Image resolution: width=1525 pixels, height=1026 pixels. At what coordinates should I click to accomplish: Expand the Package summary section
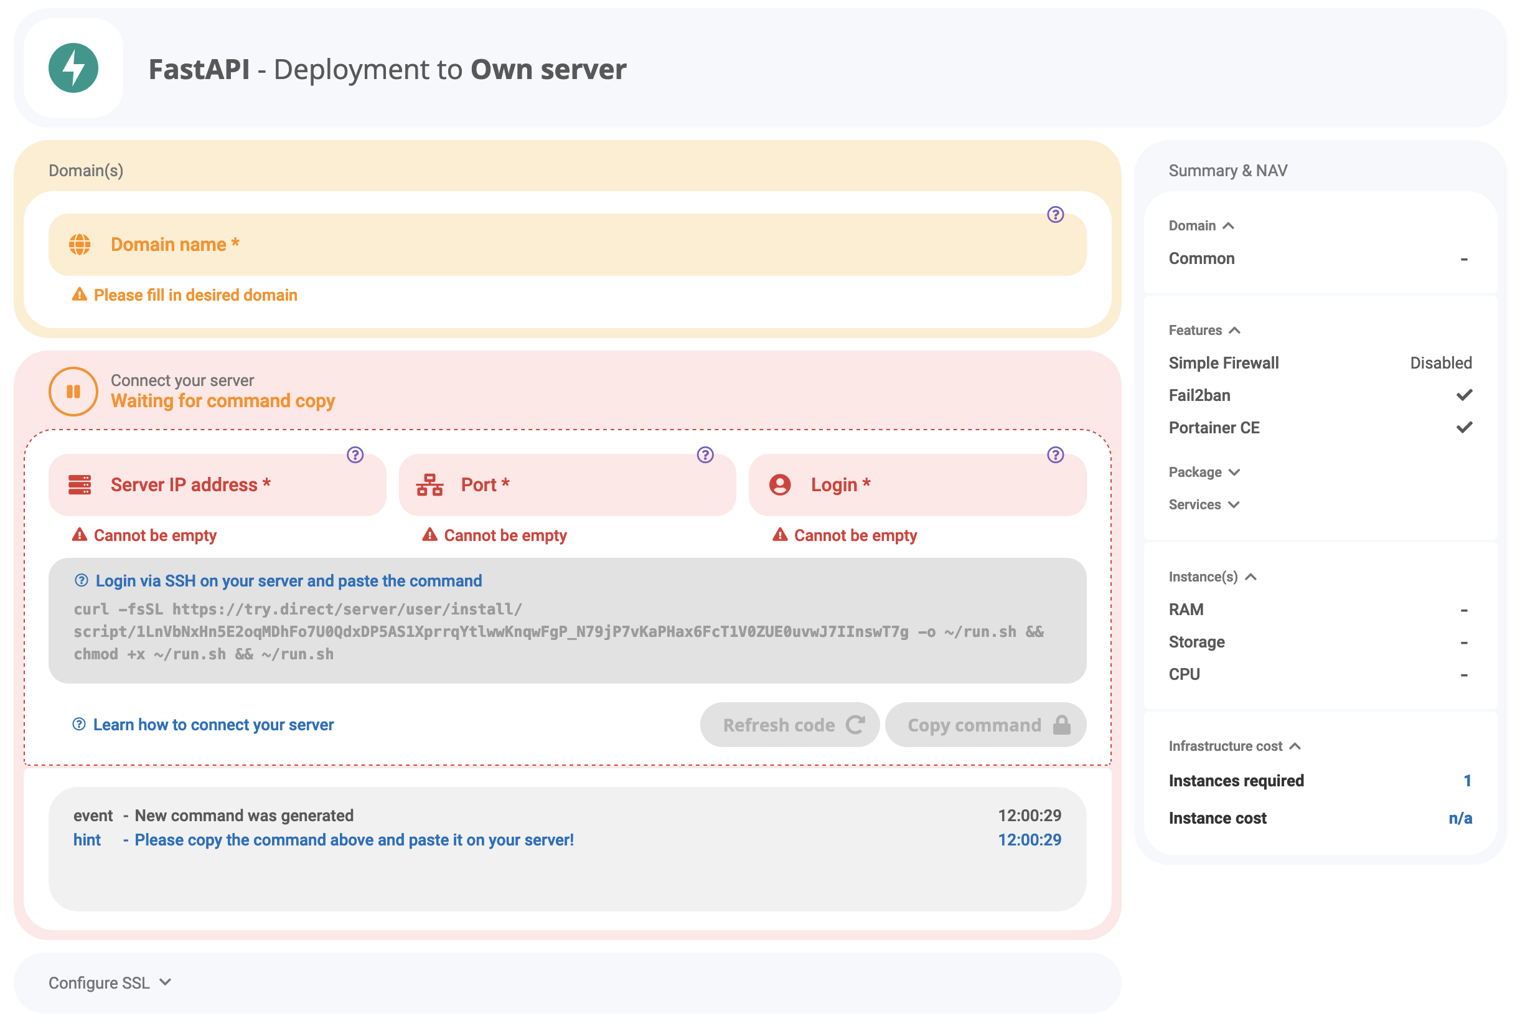click(x=1204, y=473)
